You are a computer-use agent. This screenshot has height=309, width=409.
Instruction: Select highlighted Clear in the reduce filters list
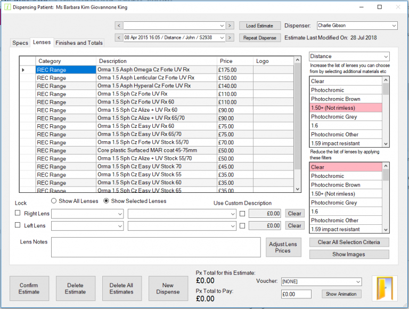pos(346,167)
